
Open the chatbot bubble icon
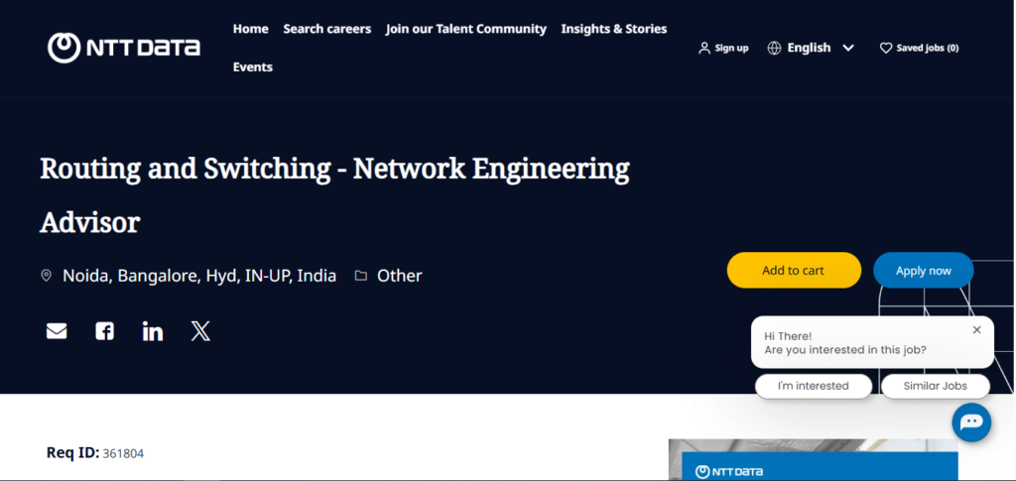pos(971,422)
